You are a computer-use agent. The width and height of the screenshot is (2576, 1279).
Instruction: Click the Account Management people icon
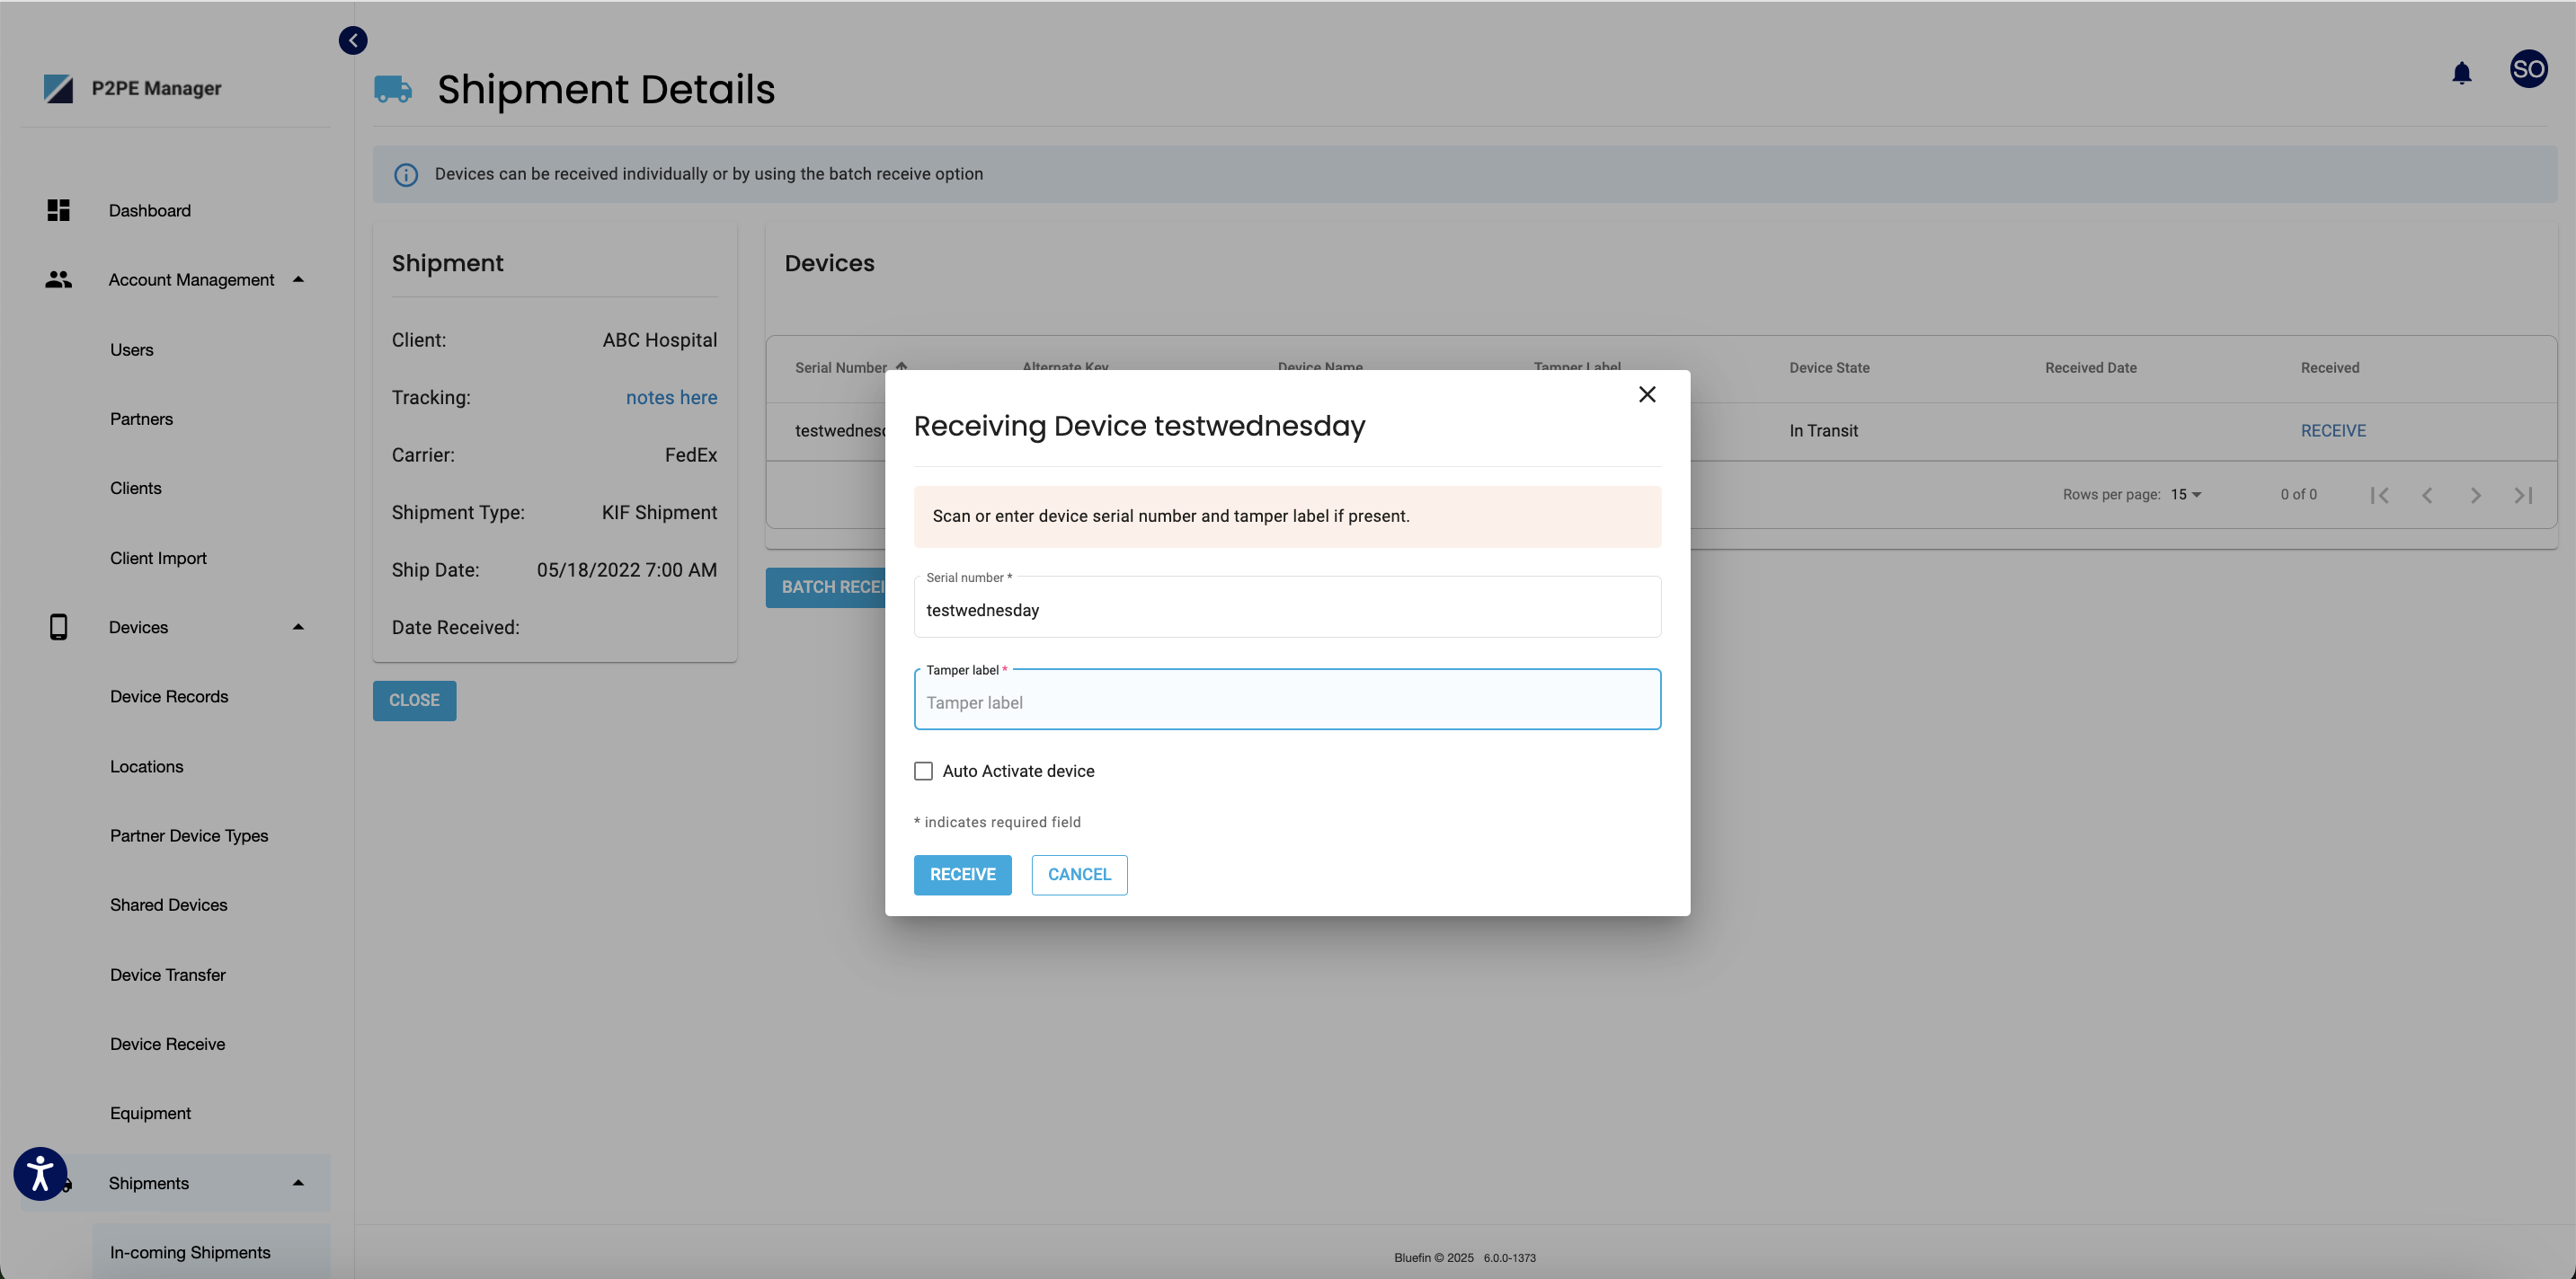[x=57, y=280]
